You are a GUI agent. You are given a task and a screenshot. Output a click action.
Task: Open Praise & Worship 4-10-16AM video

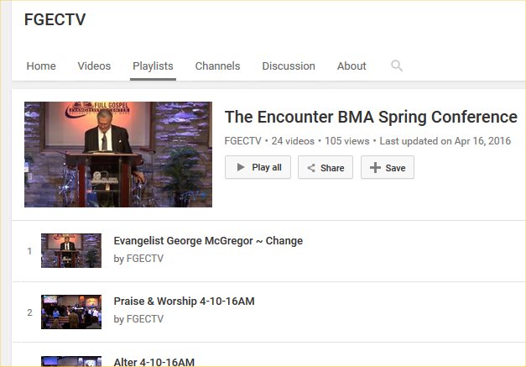point(185,301)
